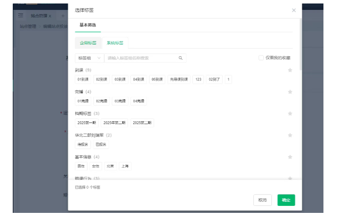Screen dimensions: 342x221
Task: Switch to 系统标签 tab
Action: coord(115,43)
